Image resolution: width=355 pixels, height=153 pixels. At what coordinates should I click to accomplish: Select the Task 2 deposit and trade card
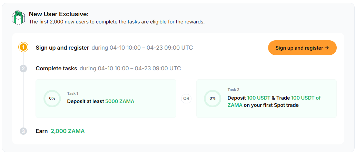[x=266, y=99]
